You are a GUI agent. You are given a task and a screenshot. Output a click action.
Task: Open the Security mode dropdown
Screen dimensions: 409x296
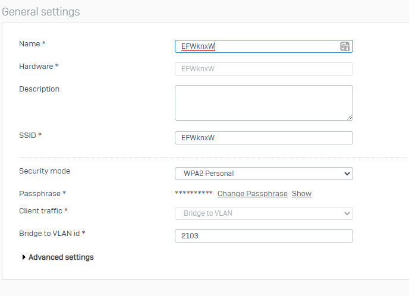click(x=263, y=174)
